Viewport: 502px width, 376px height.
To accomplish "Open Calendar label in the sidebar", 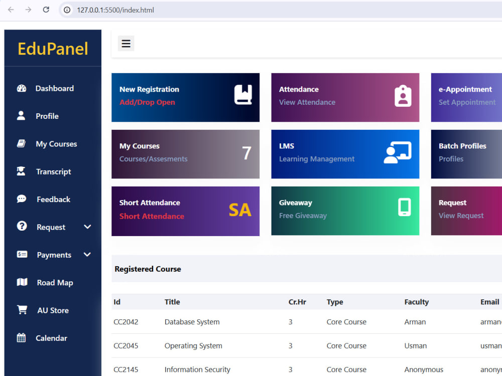I will [x=52, y=338].
